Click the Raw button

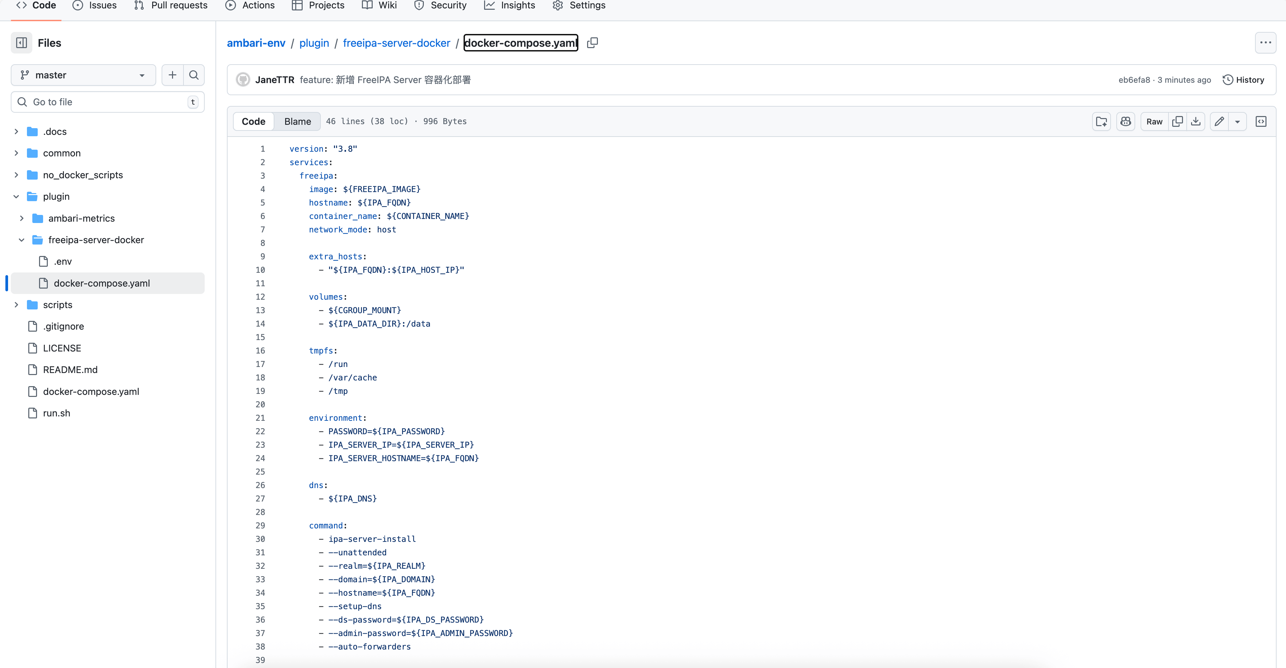pos(1154,121)
